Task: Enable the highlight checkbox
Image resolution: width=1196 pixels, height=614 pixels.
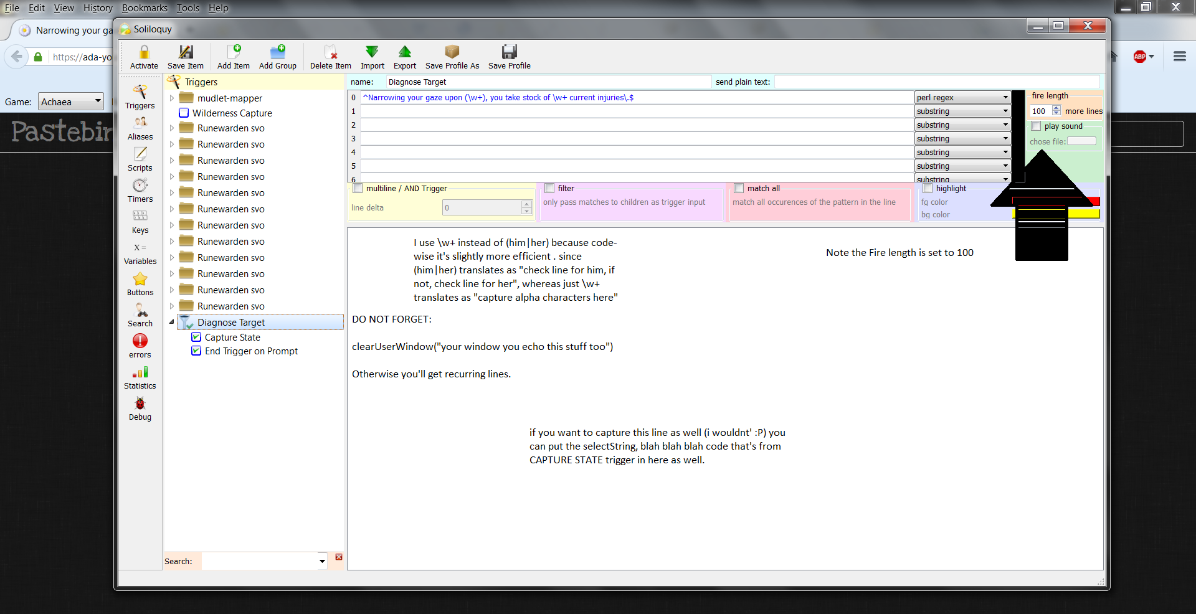Action: tap(928, 188)
